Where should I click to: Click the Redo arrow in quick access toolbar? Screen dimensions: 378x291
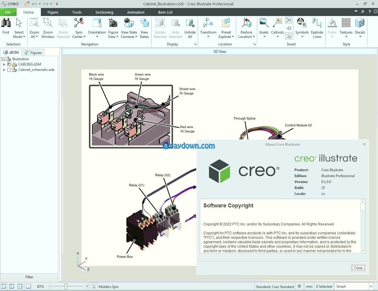pyautogui.click(x=46, y=4)
